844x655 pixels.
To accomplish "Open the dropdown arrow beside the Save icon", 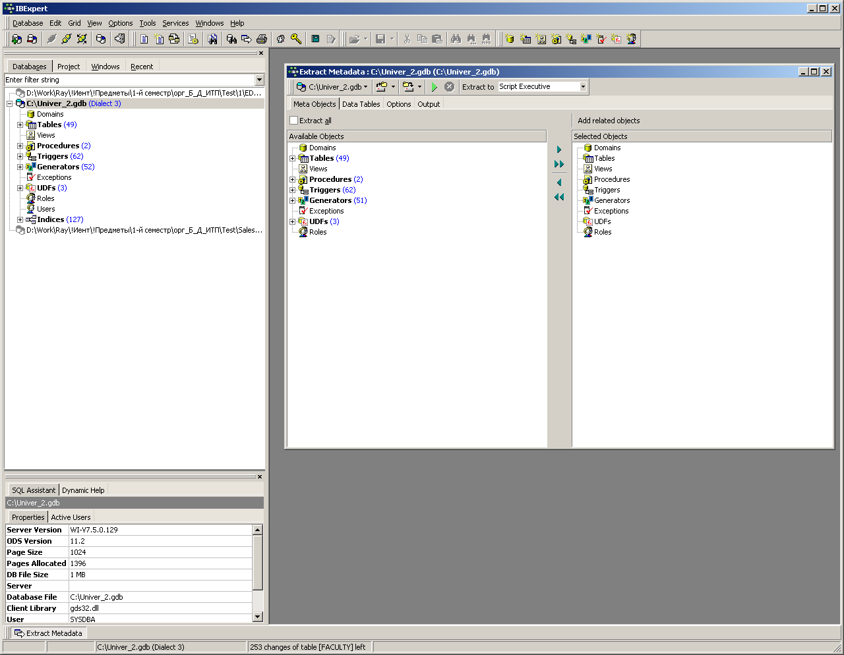I will [x=392, y=39].
